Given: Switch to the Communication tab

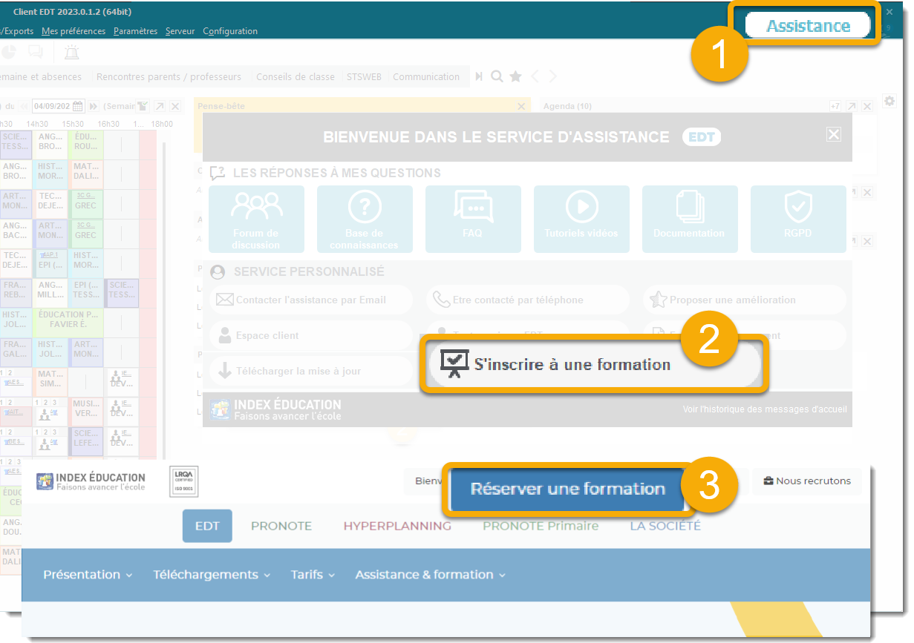Looking at the screenshot, I should click(426, 76).
